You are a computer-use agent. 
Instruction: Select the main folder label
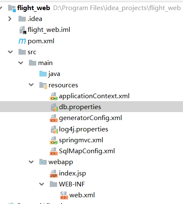[46, 63]
